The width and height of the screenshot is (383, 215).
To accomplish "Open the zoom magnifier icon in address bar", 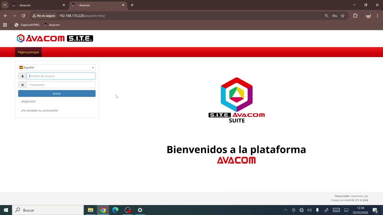I will (326, 16).
